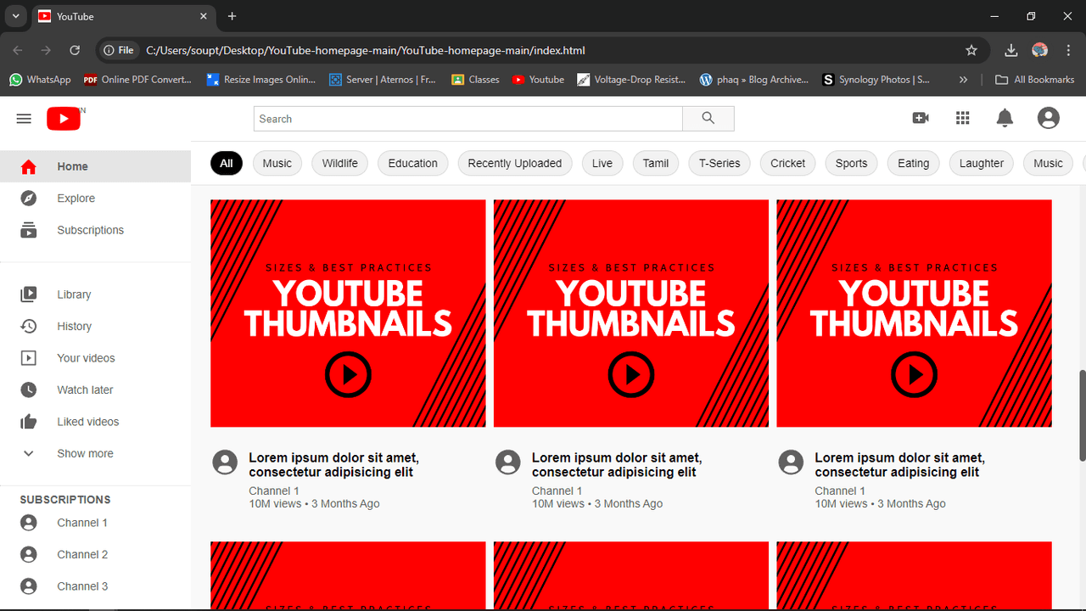Image resolution: width=1086 pixels, height=611 pixels.
Task: Open the YouTube apps grid icon
Action: click(x=962, y=118)
